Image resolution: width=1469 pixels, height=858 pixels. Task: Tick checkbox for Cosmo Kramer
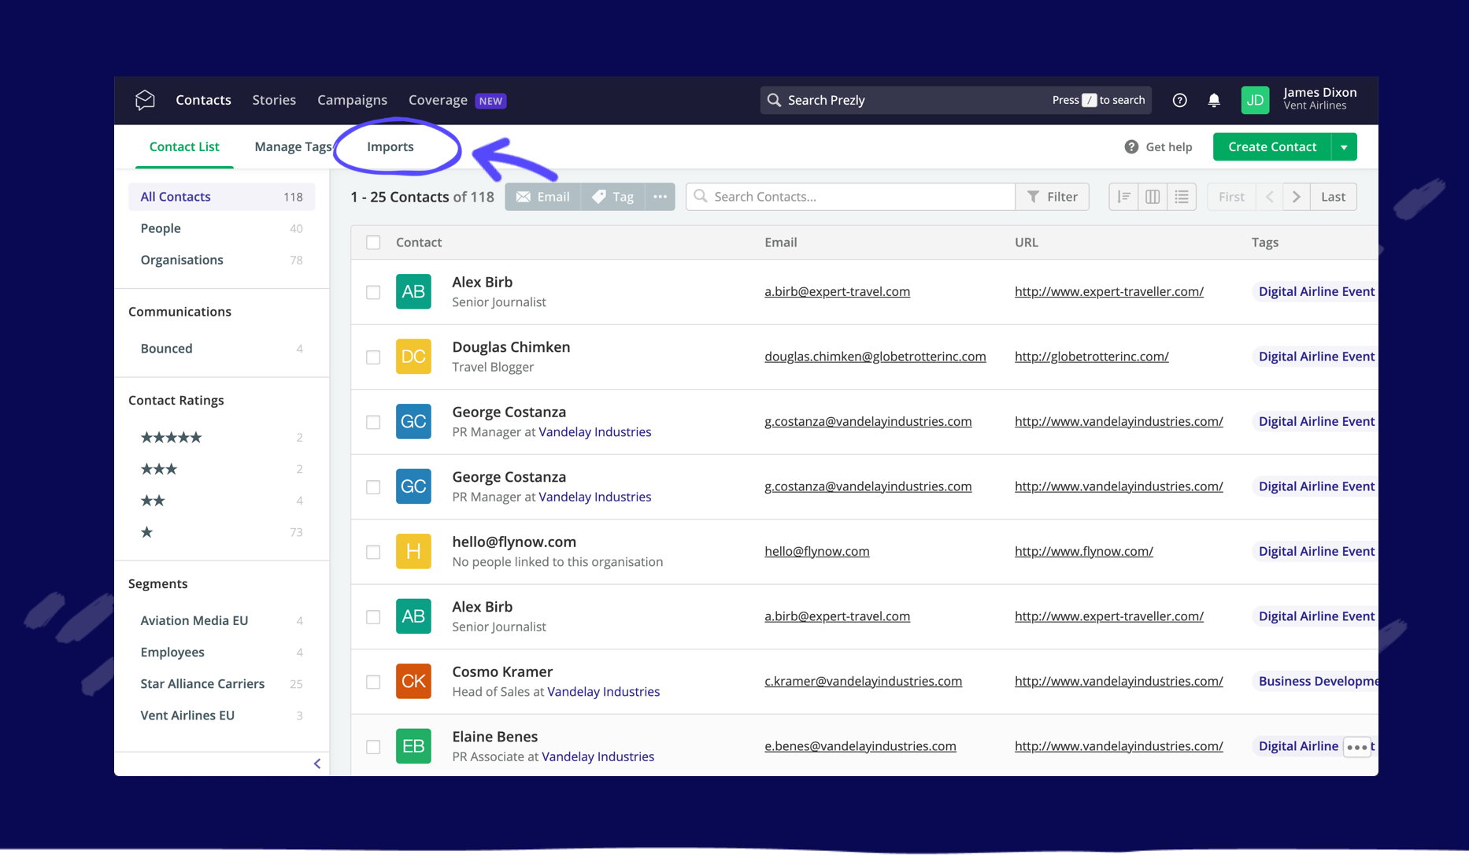click(373, 682)
